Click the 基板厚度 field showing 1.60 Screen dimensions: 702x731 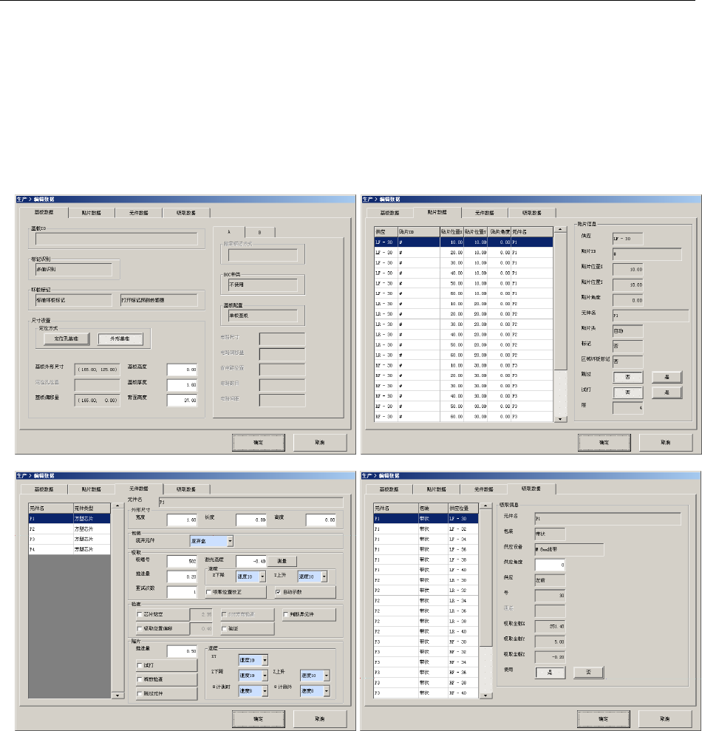pos(182,385)
